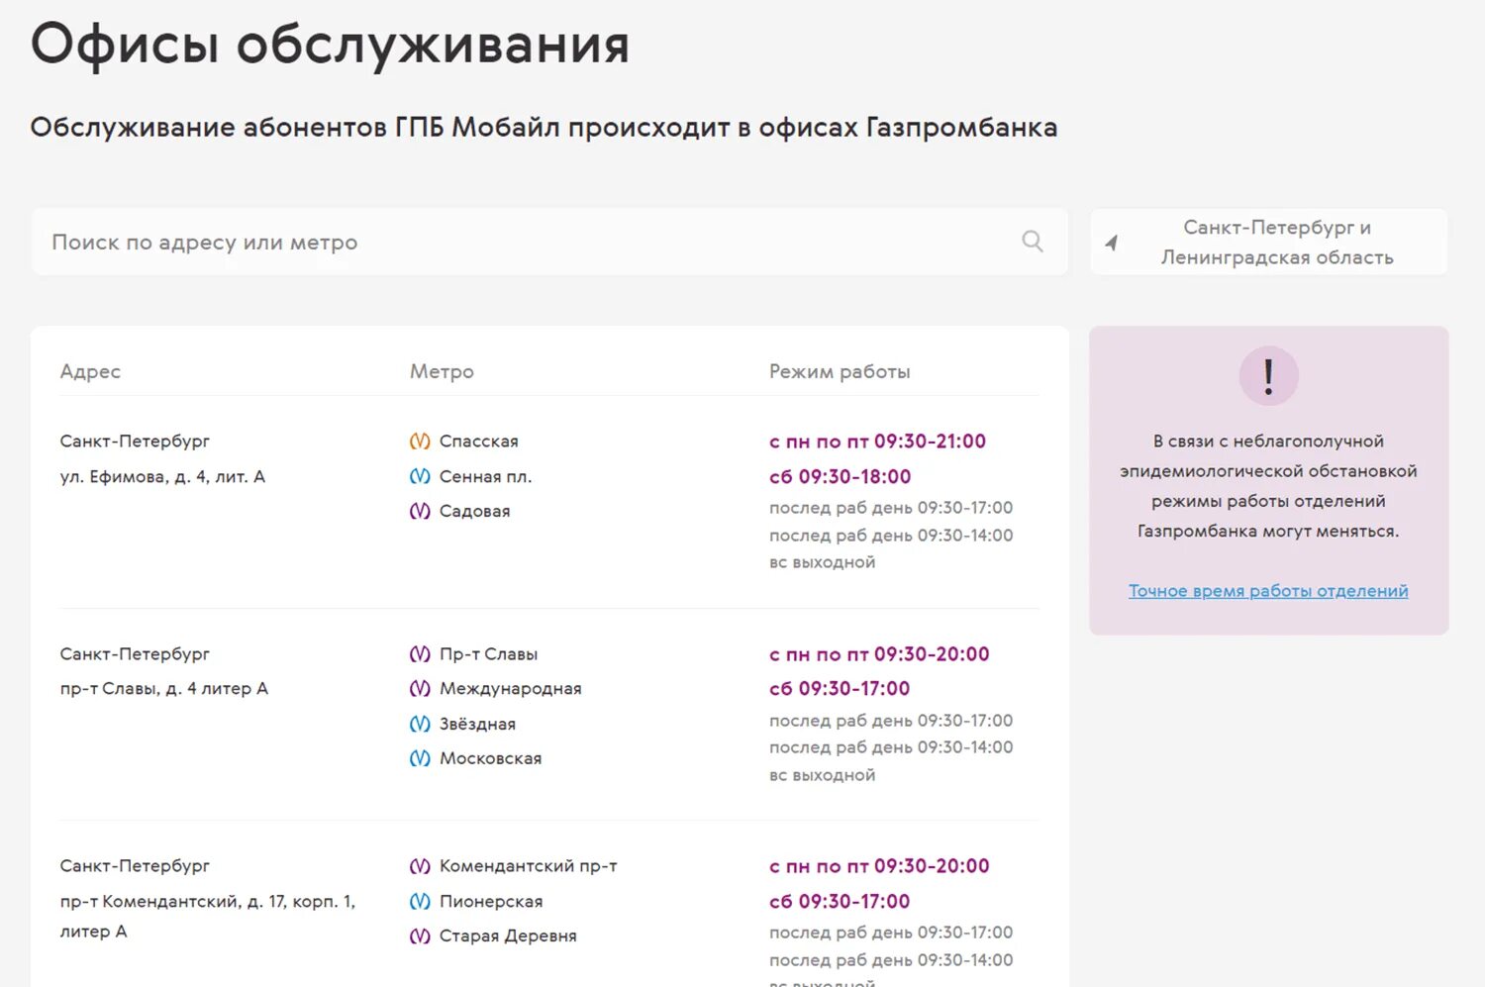1485x987 pixels.
Task: Click the Режим работы column header
Action: (x=840, y=371)
